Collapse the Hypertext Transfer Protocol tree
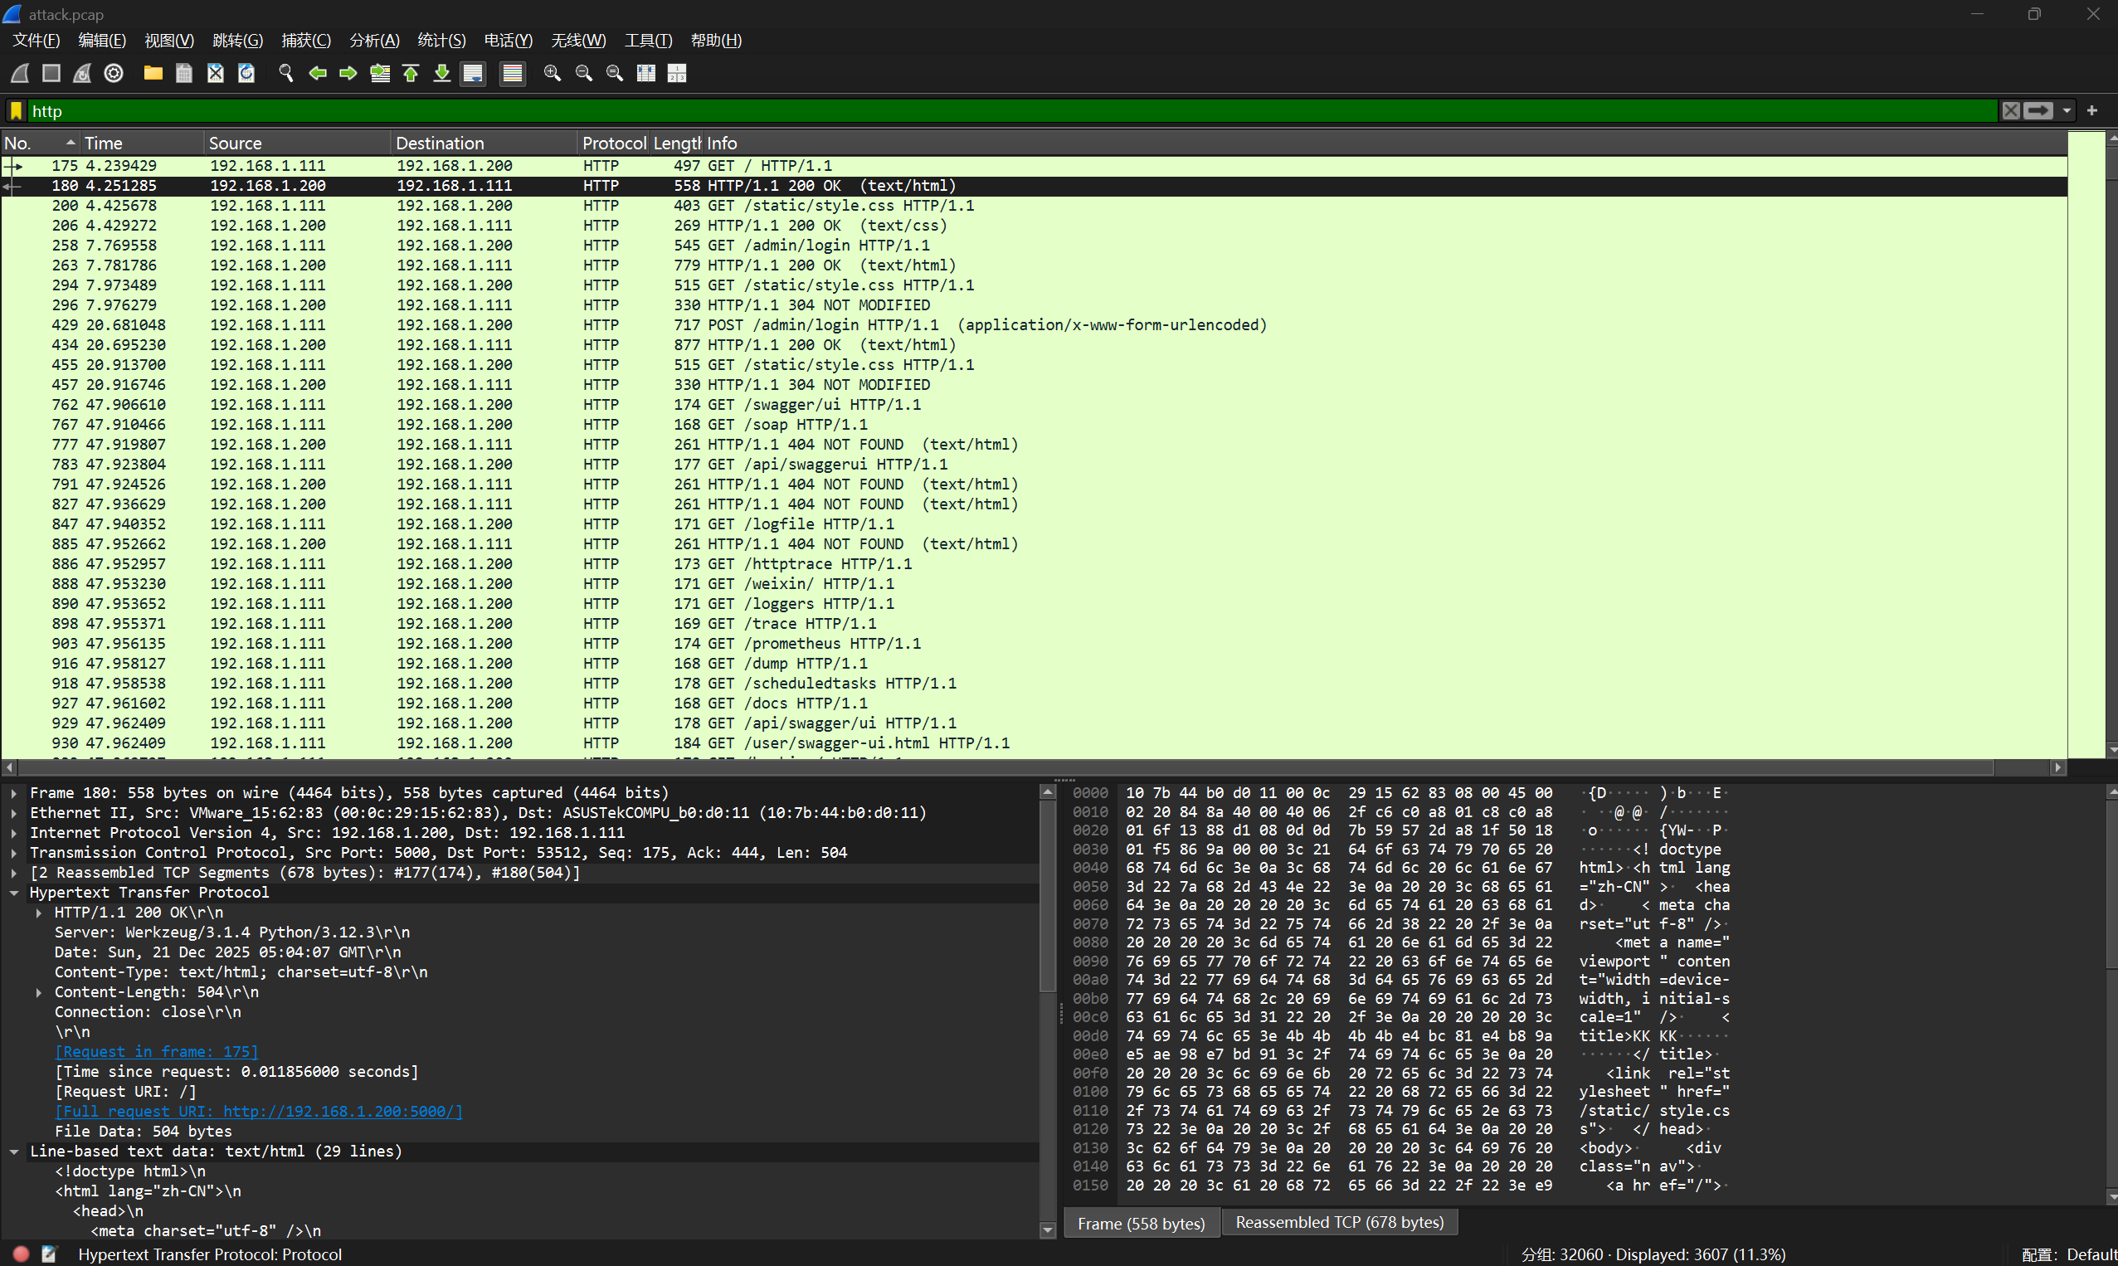The width and height of the screenshot is (2118, 1266). pyautogui.click(x=14, y=893)
